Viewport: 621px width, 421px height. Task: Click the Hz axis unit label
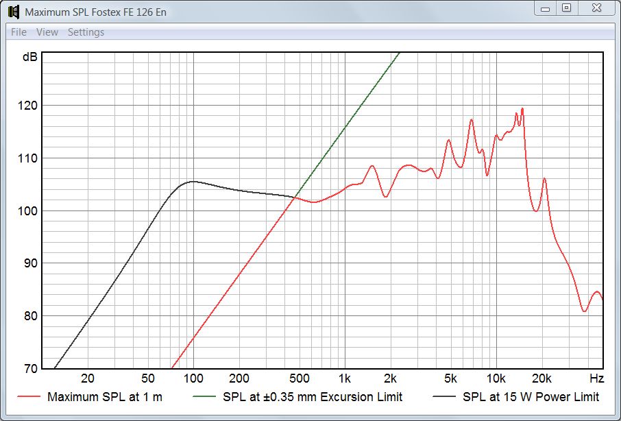tap(596, 378)
